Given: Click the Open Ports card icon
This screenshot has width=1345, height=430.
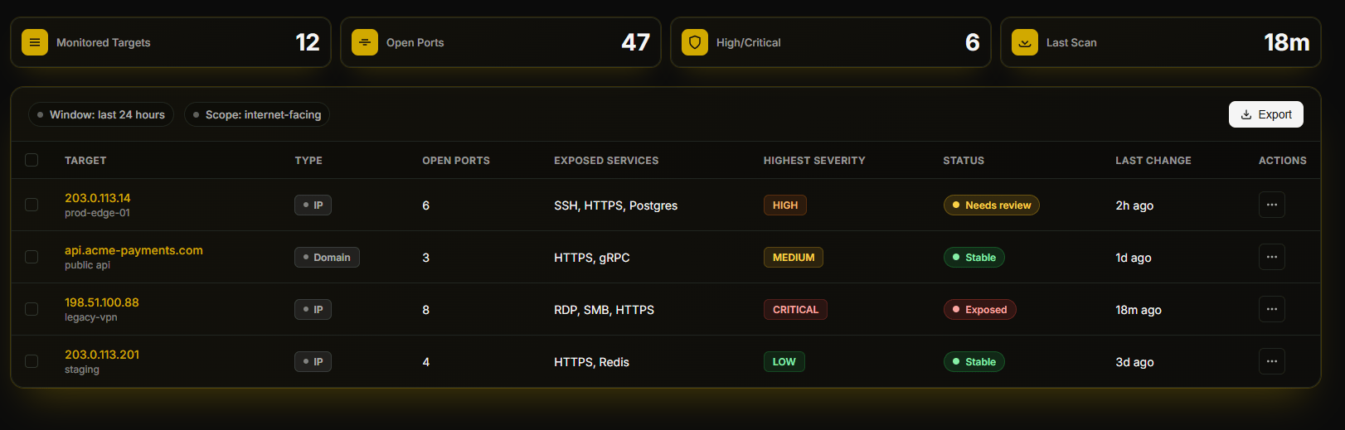Looking at the screenshot, I should click(x=365, y=42).
